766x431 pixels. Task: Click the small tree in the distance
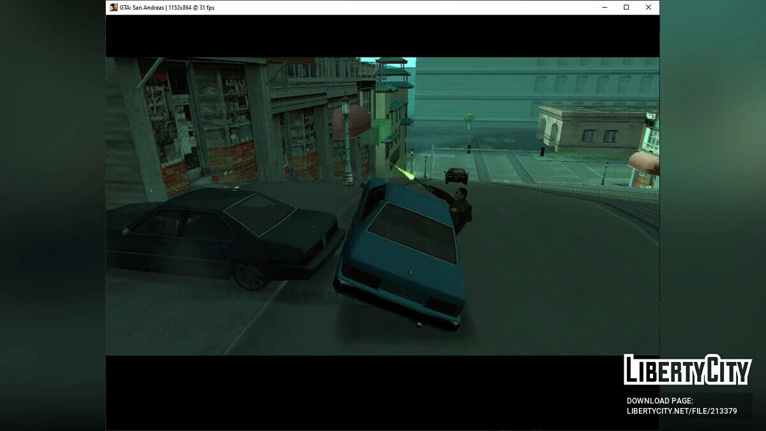pyautogui.click(x=469, y=119)
